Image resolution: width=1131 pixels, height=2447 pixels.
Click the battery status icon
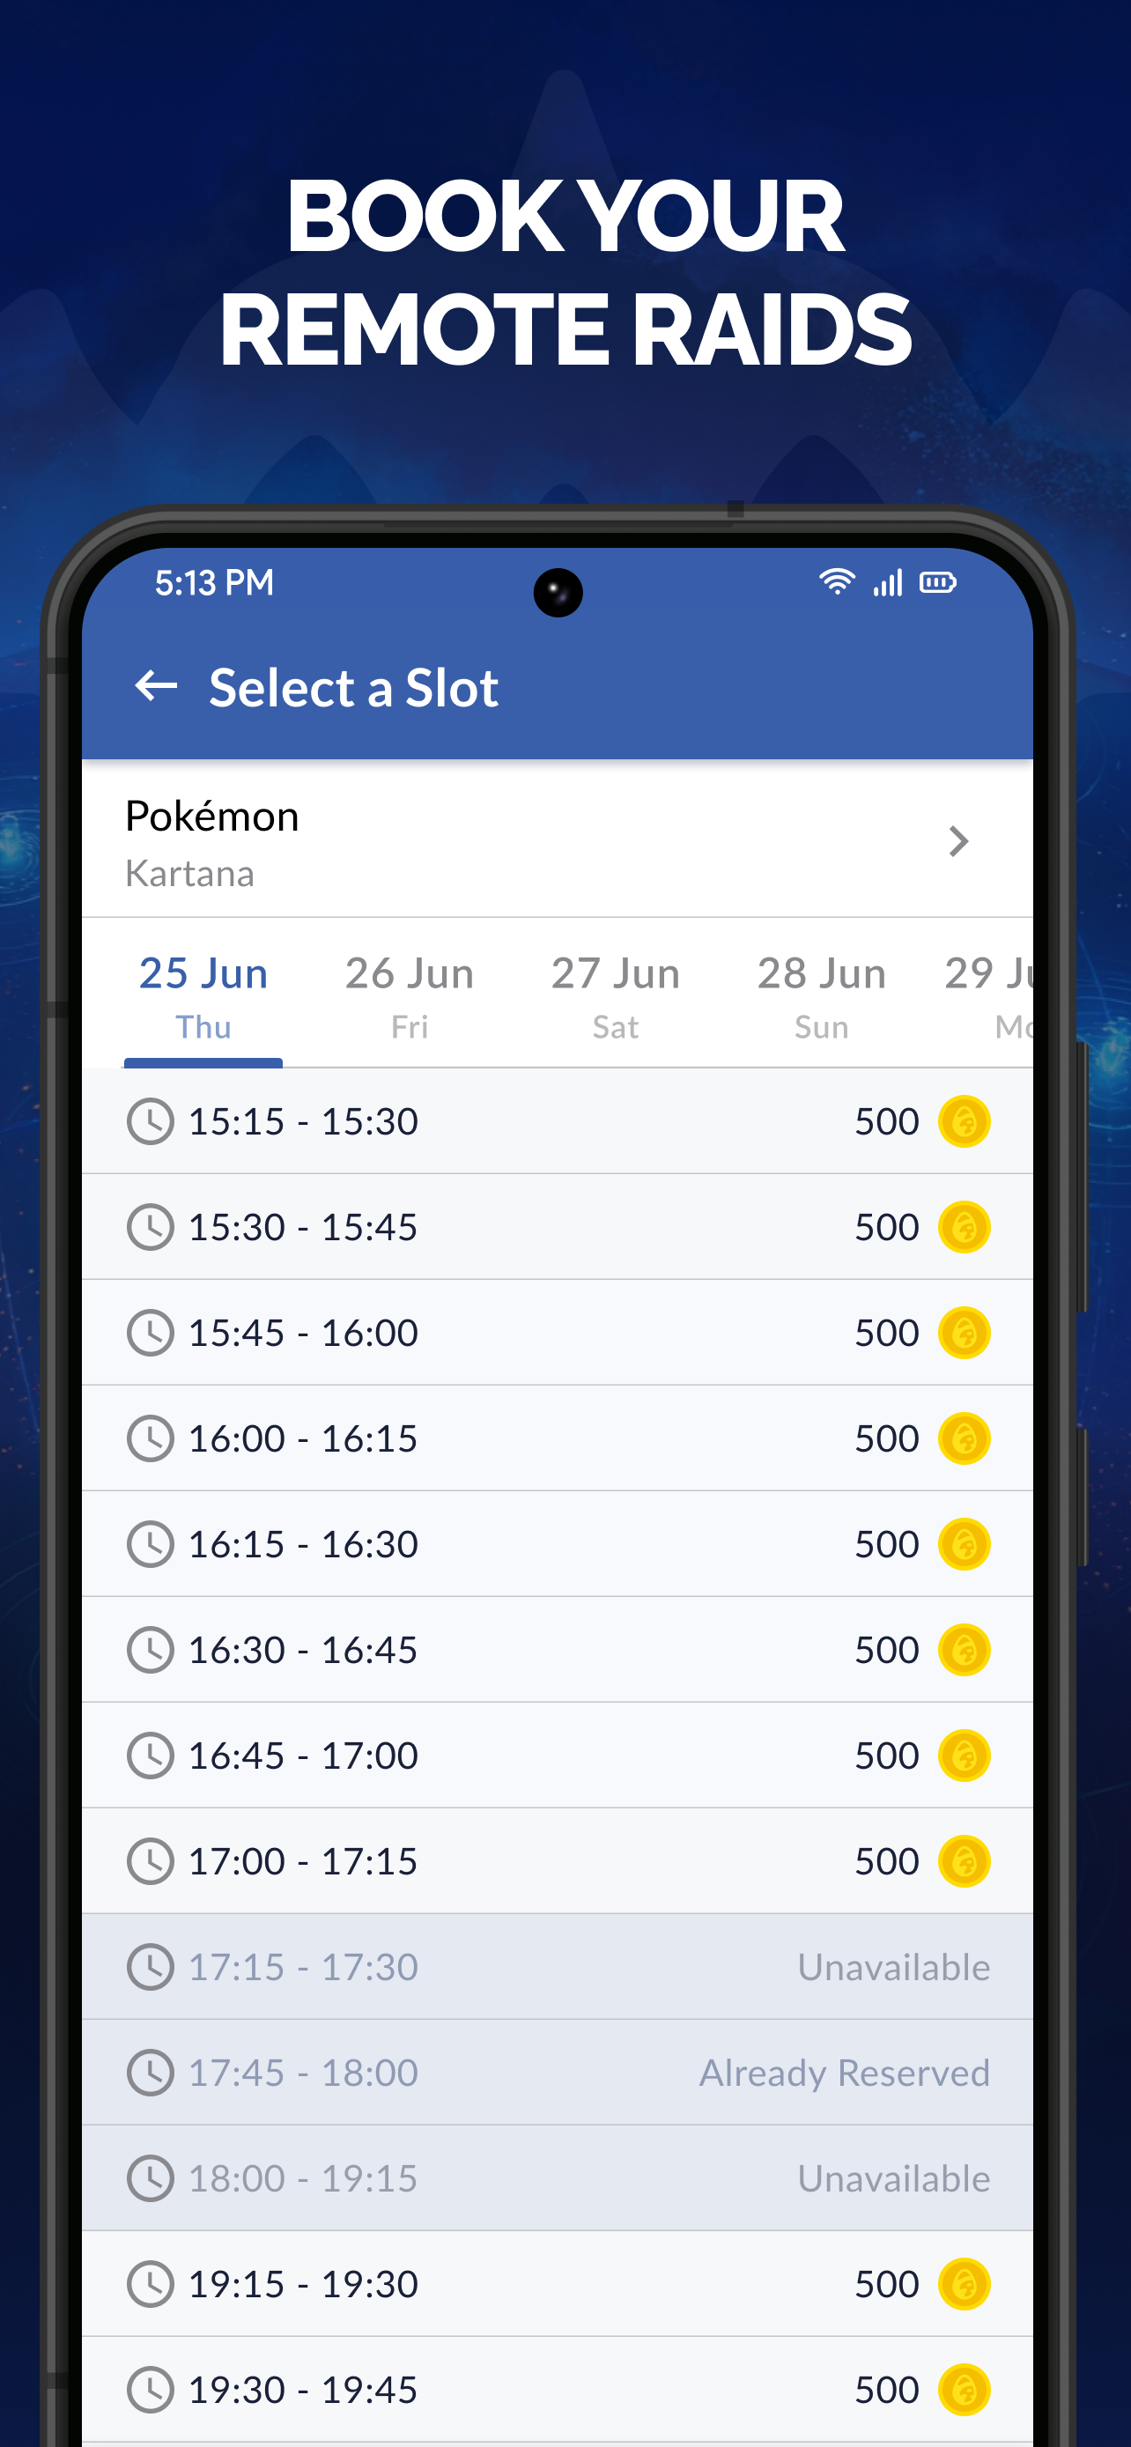938,582
